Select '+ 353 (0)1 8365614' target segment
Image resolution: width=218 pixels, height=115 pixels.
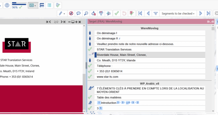tap(150, 71)
